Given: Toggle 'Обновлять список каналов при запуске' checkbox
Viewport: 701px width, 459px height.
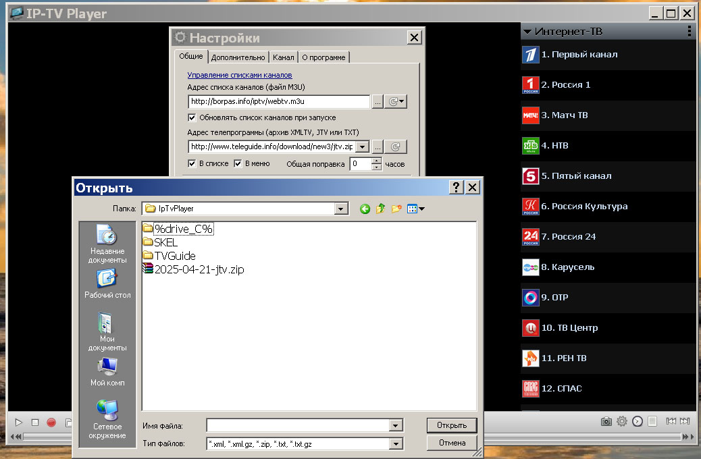Looking at the screenshot, I should (192, 117).
